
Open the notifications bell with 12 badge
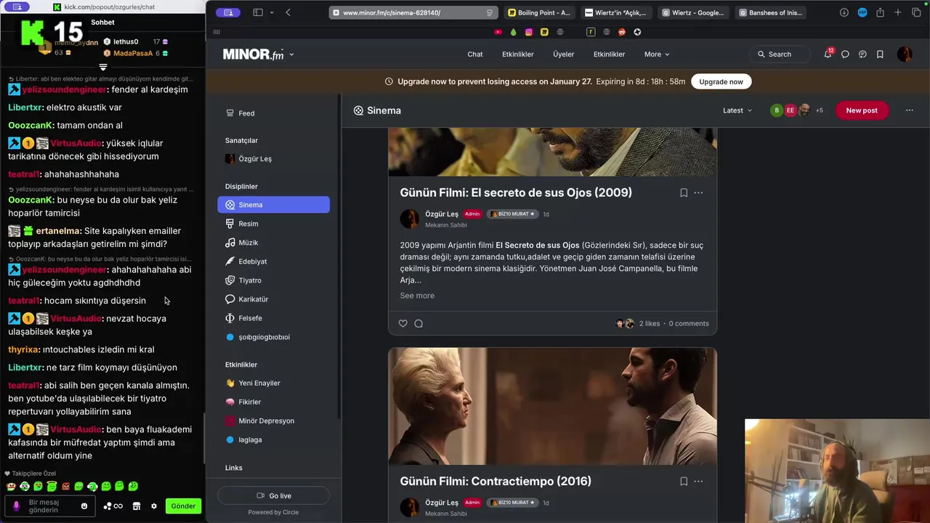coord(828,54)
